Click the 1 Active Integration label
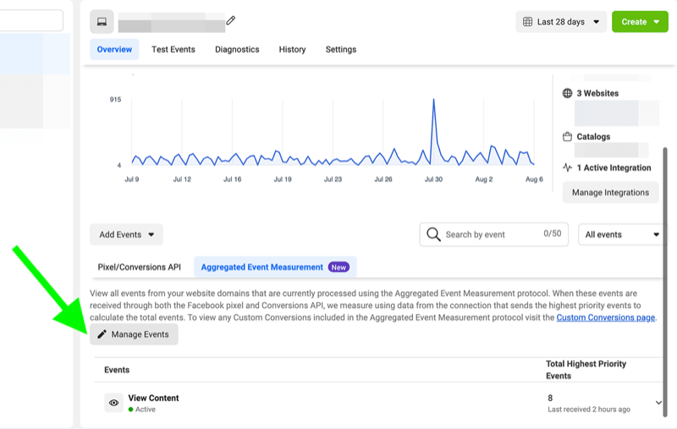Image resolution: width=677 pixels, height=429 pixels. point(614,168)
